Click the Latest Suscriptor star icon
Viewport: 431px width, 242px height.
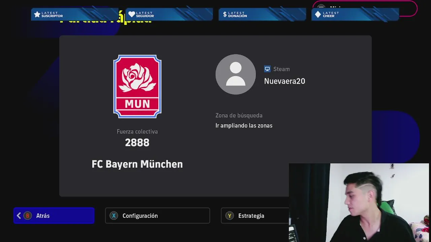pyautogui.click(x=37, y=14)
